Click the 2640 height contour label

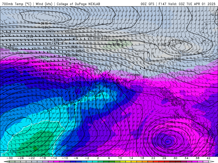pyautogui.click(x=46, y=27)
